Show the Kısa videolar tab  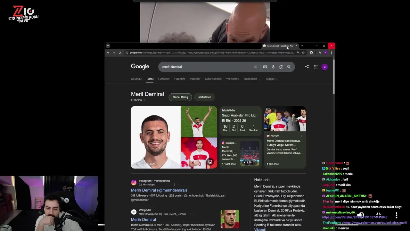[213, 79]
